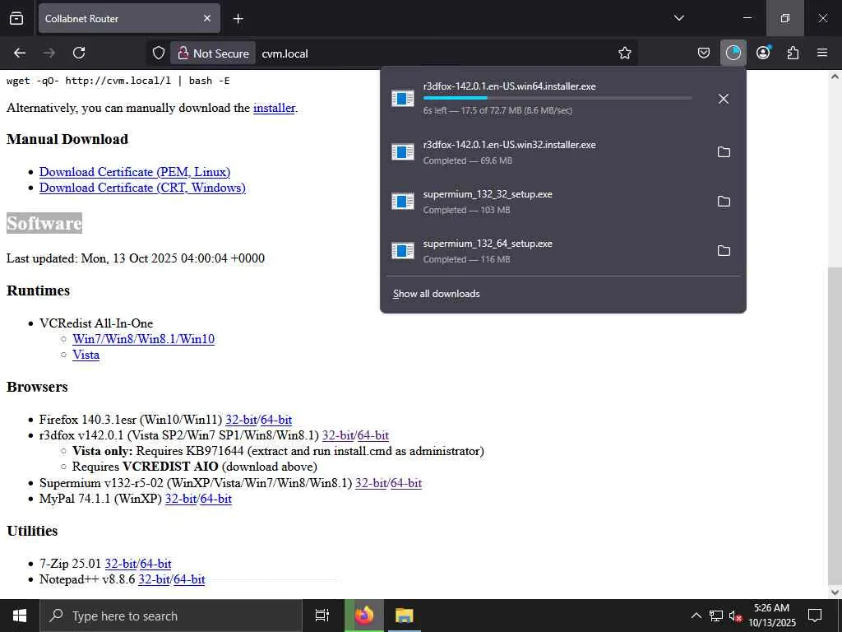Download Certificate (CRT, Windows) link
Screen dimensions: 842x632
tap(142, 188)
